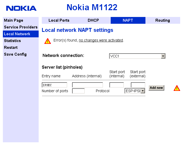Screen dimensions: 188x153
Task: Open the Routing tab
Action: click(163, 20)
